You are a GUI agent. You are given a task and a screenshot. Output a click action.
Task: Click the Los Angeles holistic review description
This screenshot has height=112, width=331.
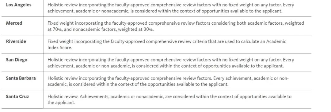click(x=171, y=8)
